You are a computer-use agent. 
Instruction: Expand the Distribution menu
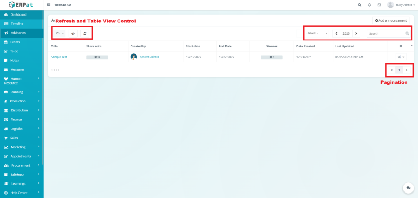tap(22, 110)
